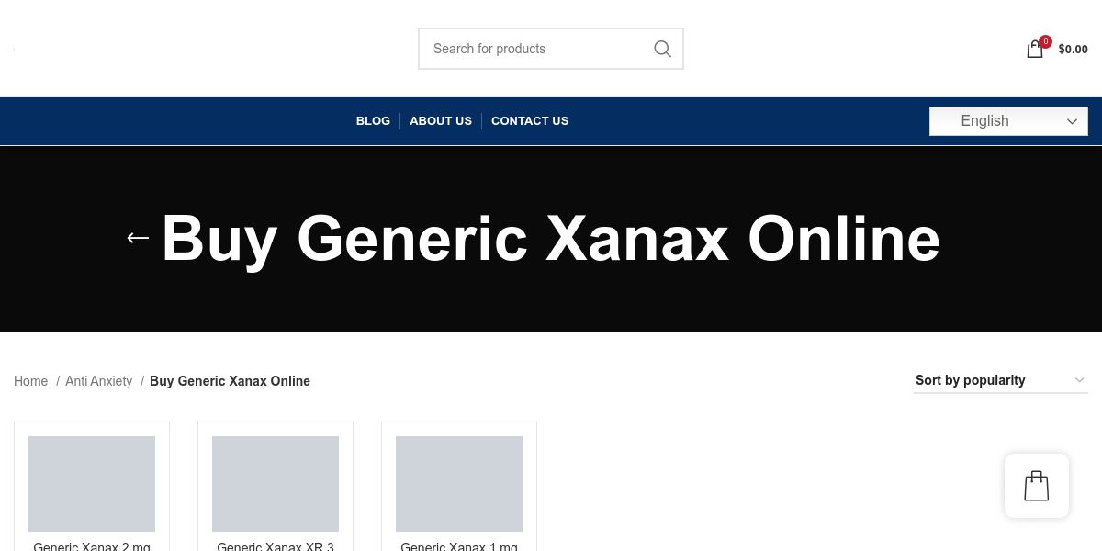Expand the English language dropdown

pos(1008,121)
